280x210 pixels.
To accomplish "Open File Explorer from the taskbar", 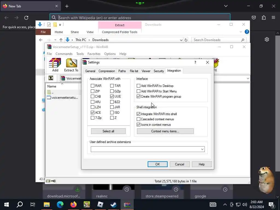I will [x=46, y=205].
